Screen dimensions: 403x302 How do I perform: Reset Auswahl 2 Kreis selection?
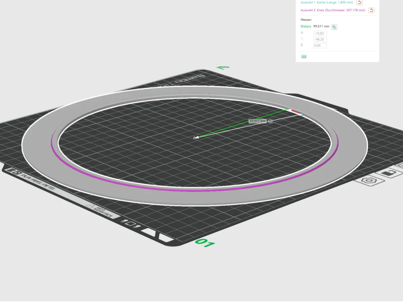(371, 10)
